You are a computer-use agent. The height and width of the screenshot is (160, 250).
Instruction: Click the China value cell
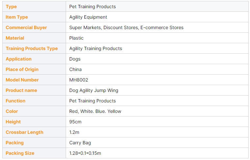[75, 69]
